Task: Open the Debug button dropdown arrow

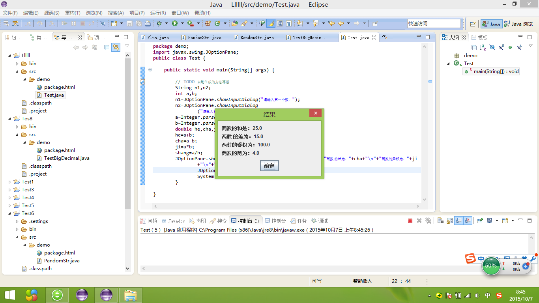Action: click(x=167, y=23)
